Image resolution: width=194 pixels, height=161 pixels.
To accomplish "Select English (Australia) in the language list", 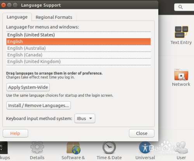I will [78, 48].
